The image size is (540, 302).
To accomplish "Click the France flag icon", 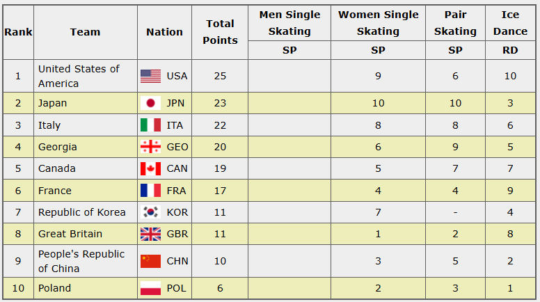I will point(150,191).
